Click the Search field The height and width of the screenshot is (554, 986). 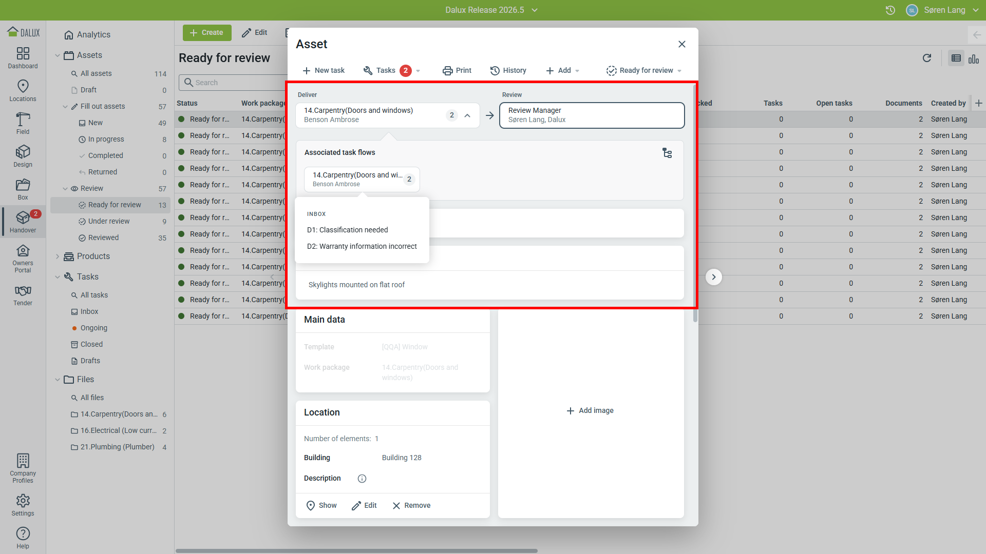(234, 83)
